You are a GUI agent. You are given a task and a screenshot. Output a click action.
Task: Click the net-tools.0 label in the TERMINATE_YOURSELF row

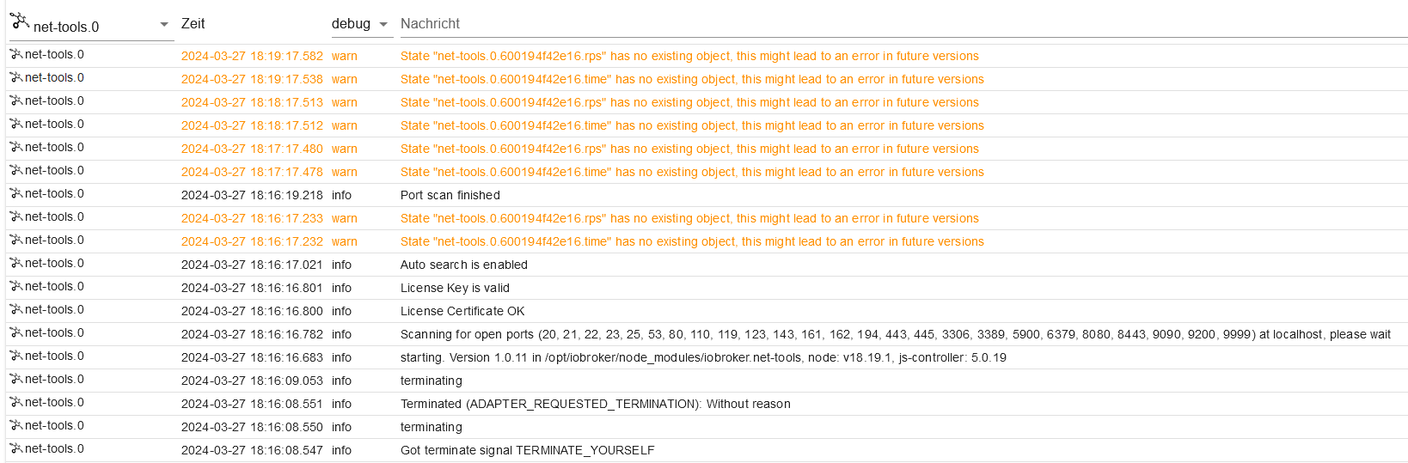pos(54,448)
